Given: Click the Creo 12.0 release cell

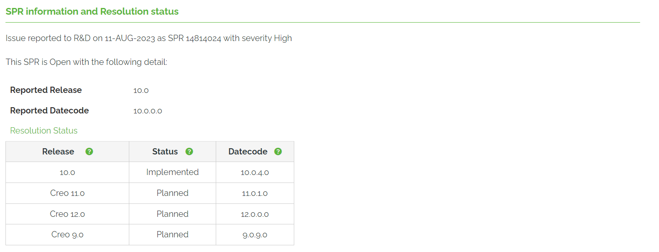Looking at the screenshot, I should click(x=67, y=214).
